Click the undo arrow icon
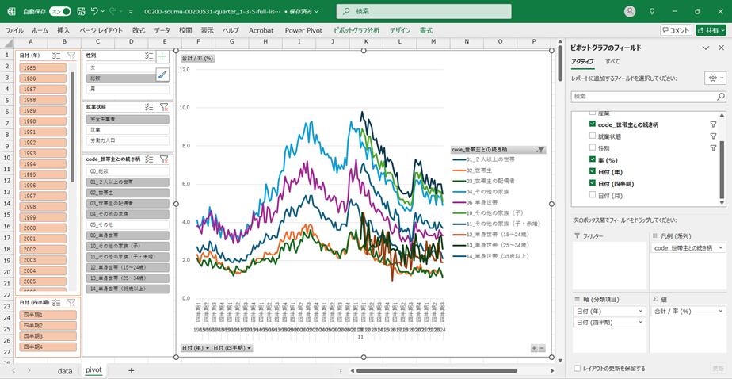Screen dimensions: 732x379 [x=95, y=12]
